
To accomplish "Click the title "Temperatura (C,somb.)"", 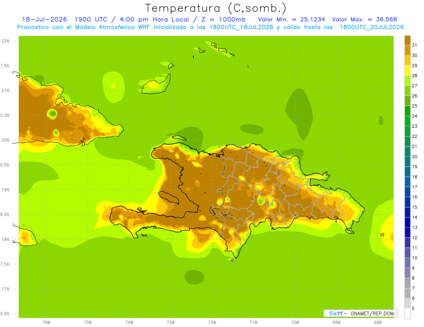I will [216, 8].
